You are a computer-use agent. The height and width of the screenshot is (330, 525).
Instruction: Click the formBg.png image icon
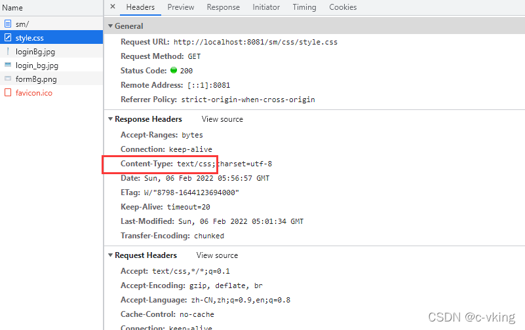pyautogui.click(x=8, y=79)
